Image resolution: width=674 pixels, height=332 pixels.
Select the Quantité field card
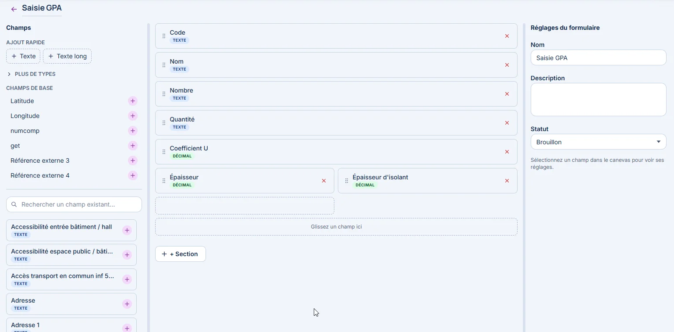tap(336, 123)
